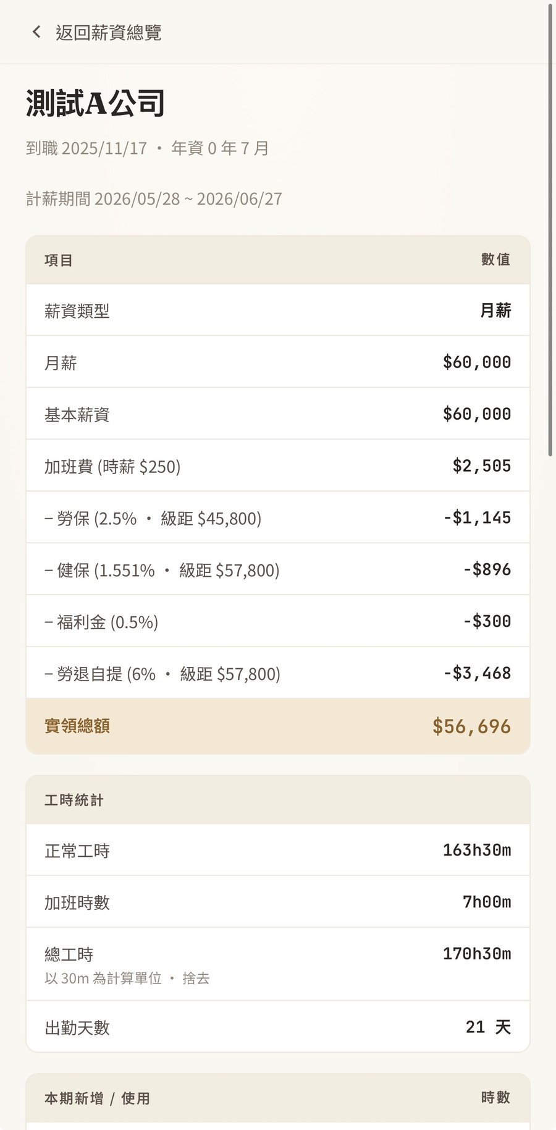556x1130 pixels.
Task: Click the 測試A公司 company title
Action: tap(95, 103)
